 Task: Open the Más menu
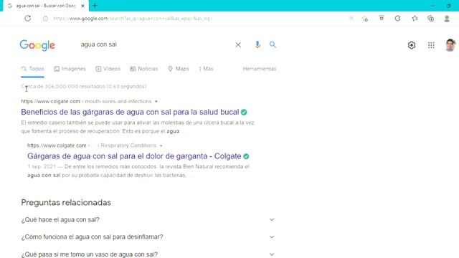click(206, 69)
